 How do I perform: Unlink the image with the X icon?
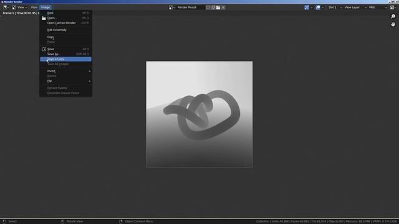[223, 7]
